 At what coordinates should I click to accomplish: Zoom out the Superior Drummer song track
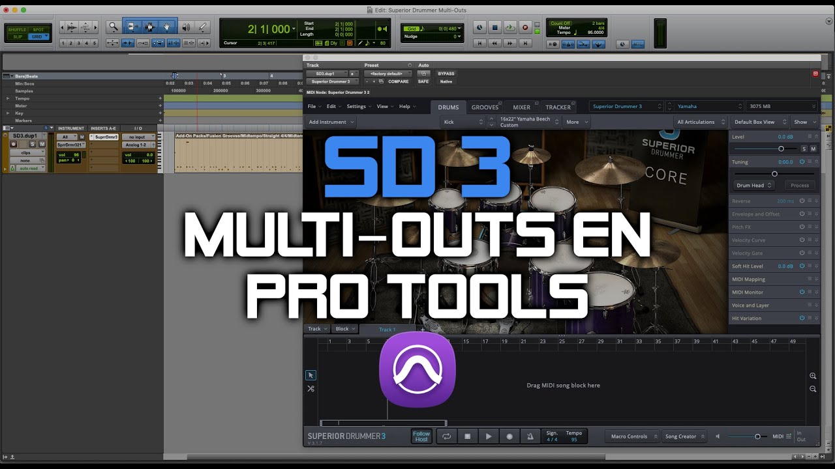[813, 389]
